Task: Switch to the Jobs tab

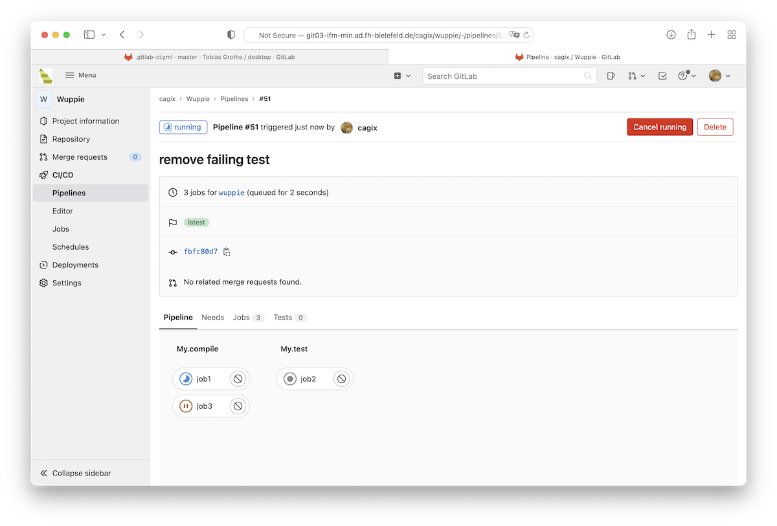Action: [242, 318]
